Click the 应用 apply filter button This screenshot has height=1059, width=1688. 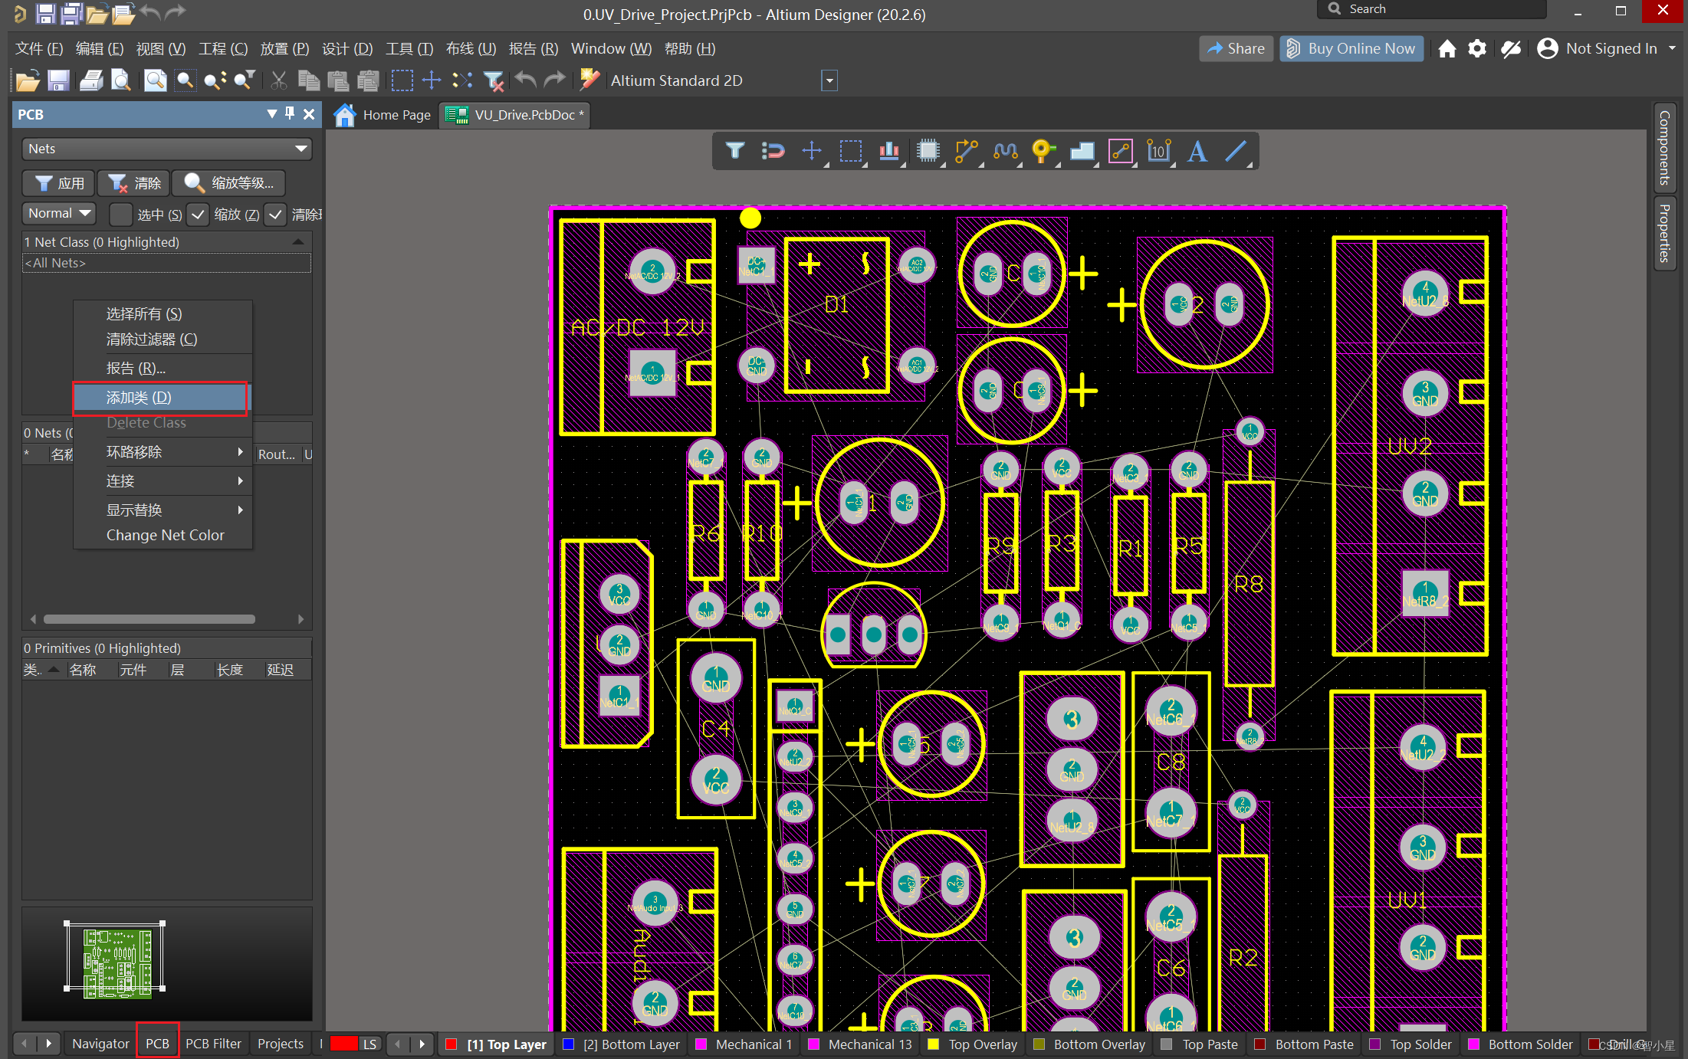[59, 183]
